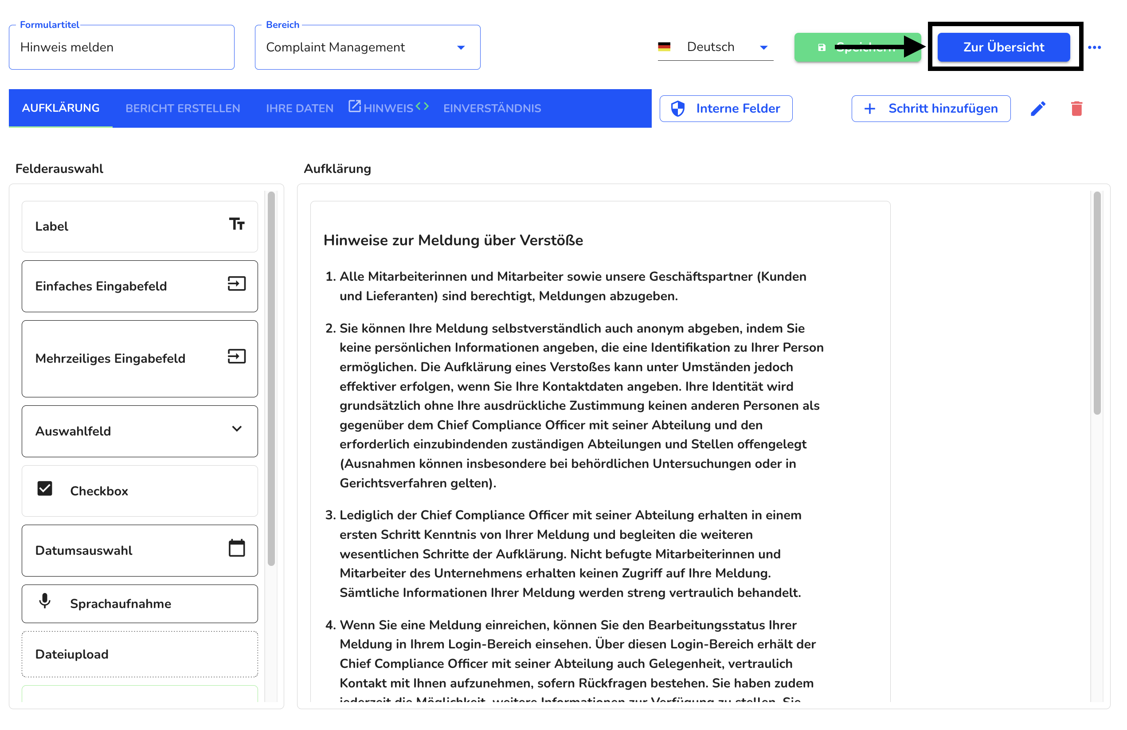Toggle the Checkbox field's checkmark box
Viewport: 1127px width, 730px height.
click(45, 488)
